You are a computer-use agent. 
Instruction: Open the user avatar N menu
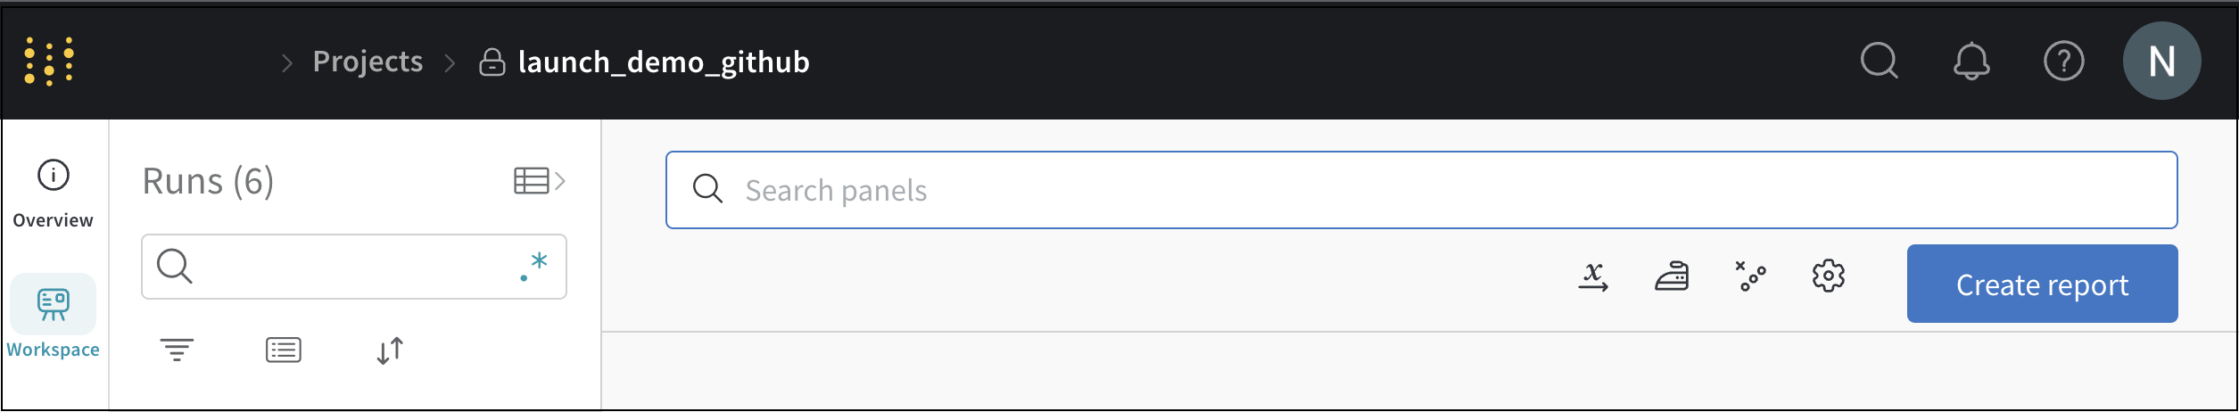click(2161, 62)
